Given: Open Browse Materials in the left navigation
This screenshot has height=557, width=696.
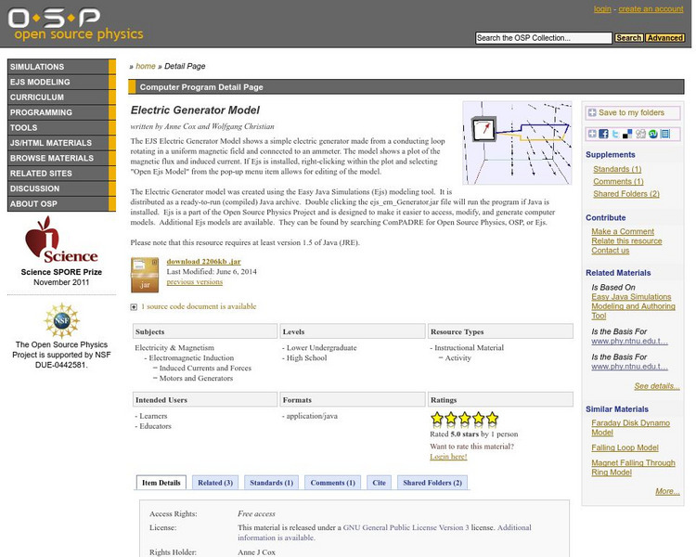Looking at the screenshot, I should (x=61, y=158).
